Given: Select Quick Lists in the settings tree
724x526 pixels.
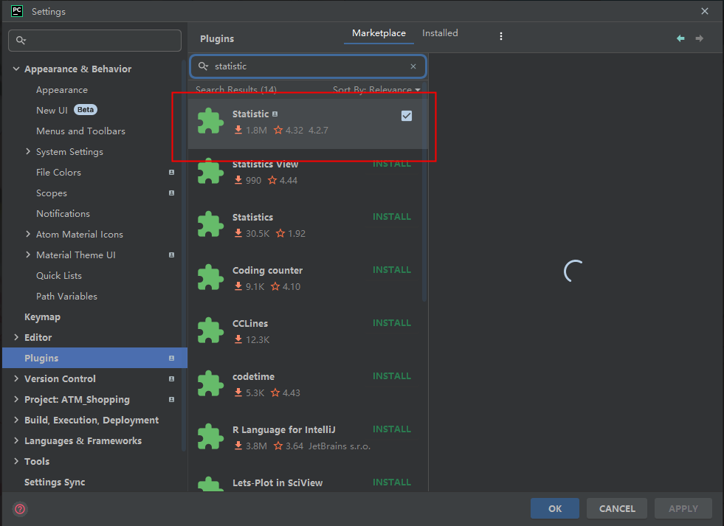Looking at the screenshot, I should 59,275.
